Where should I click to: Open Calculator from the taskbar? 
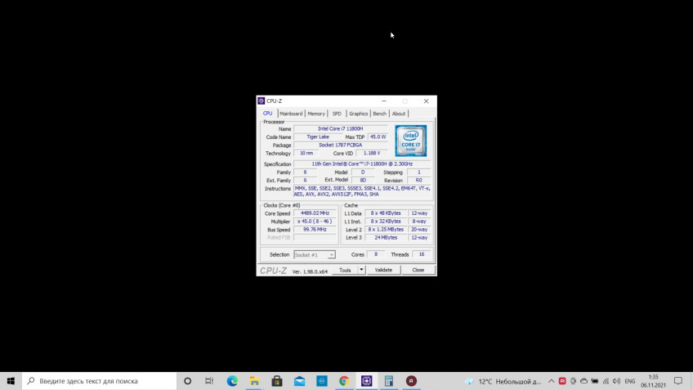point(389,381)
